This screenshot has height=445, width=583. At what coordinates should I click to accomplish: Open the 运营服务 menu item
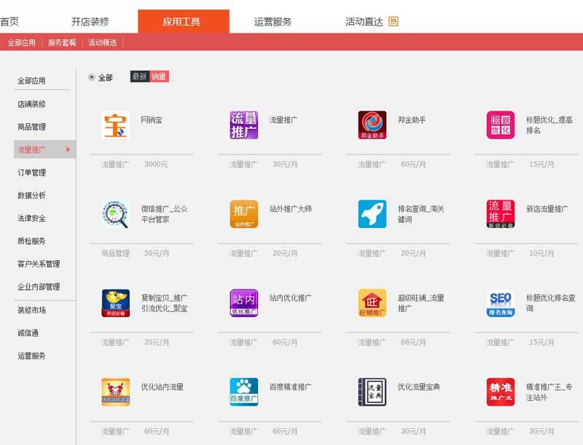point(272,22)
